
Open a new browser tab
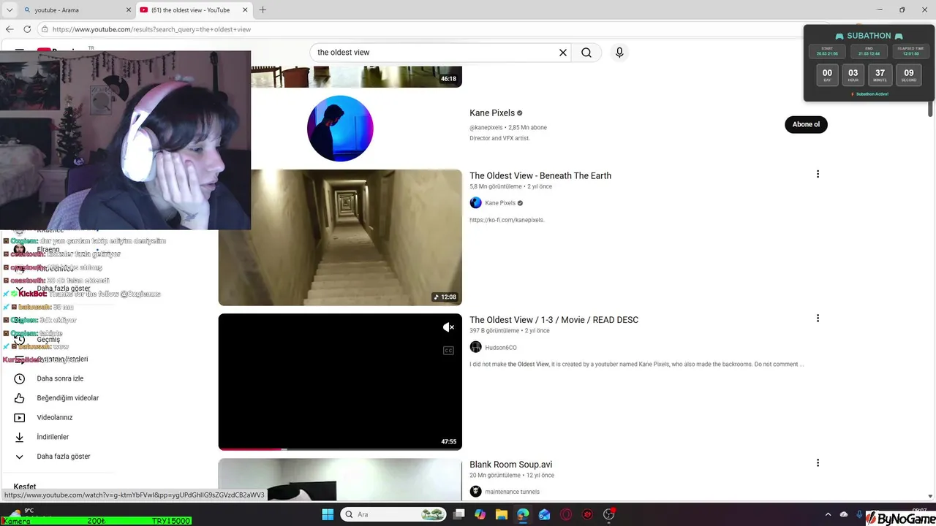click(263, 10)
